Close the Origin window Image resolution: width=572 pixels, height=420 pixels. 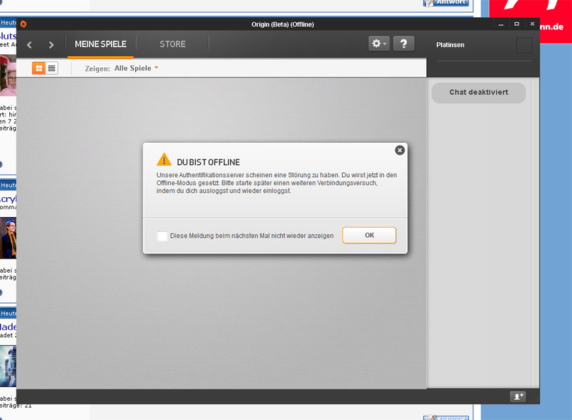click(x=532, y=24)
